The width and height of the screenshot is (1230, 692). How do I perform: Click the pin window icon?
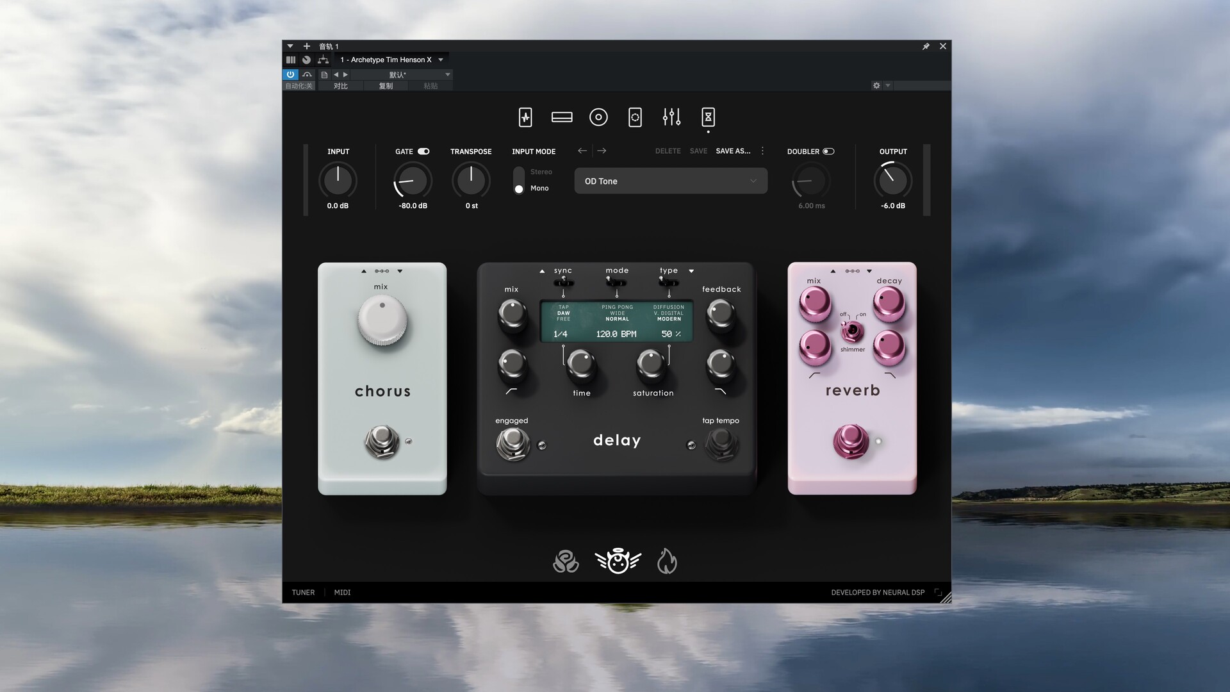[926, 46]
